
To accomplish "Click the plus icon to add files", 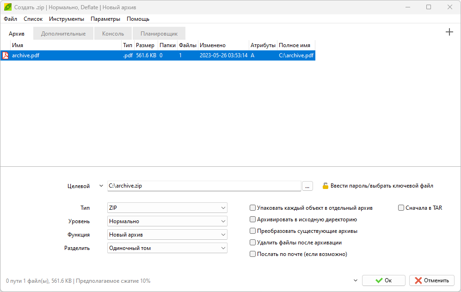I will pos(449,32).
